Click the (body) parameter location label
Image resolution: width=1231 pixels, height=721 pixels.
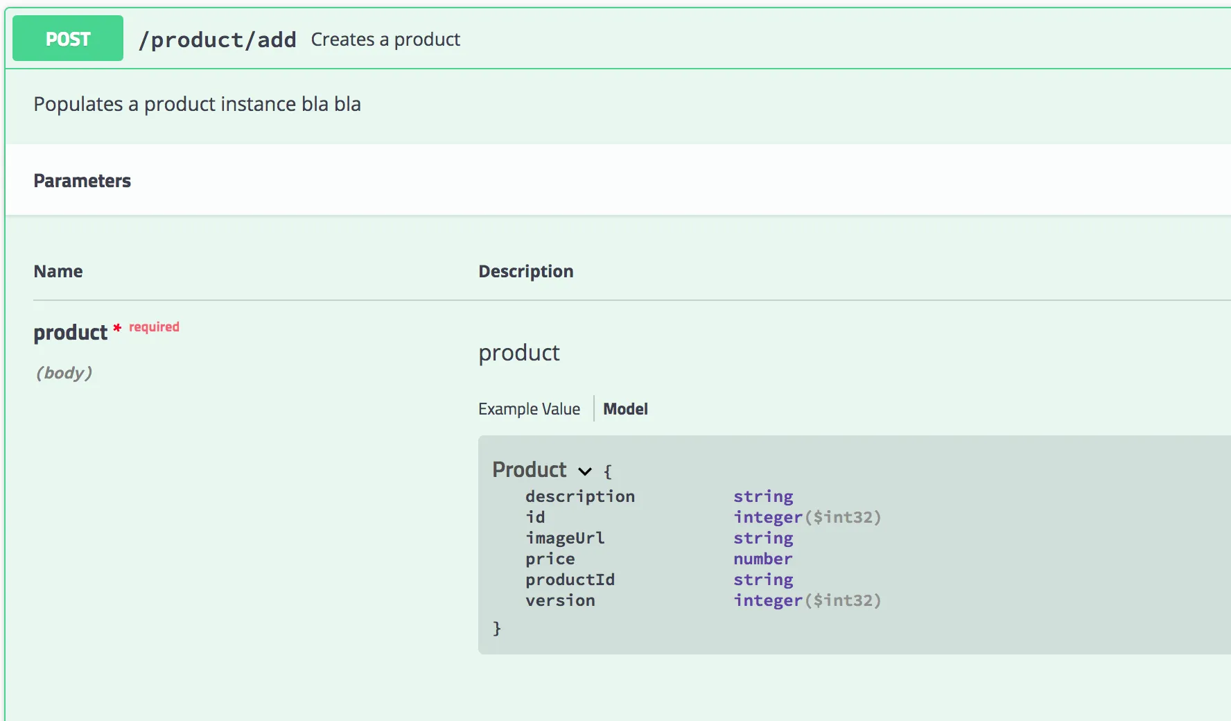(64, 373)
